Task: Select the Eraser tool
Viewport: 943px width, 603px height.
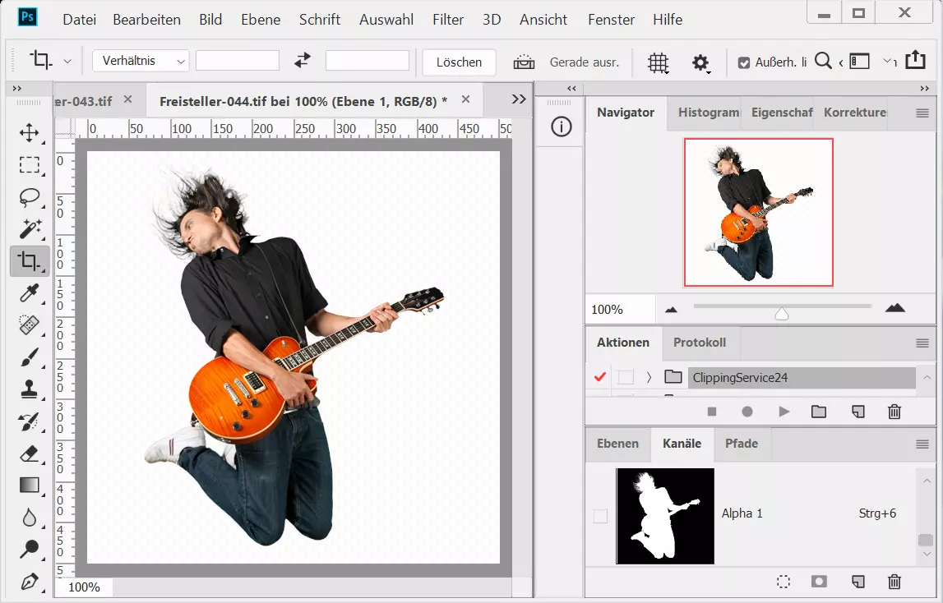Action: point(30,453)
